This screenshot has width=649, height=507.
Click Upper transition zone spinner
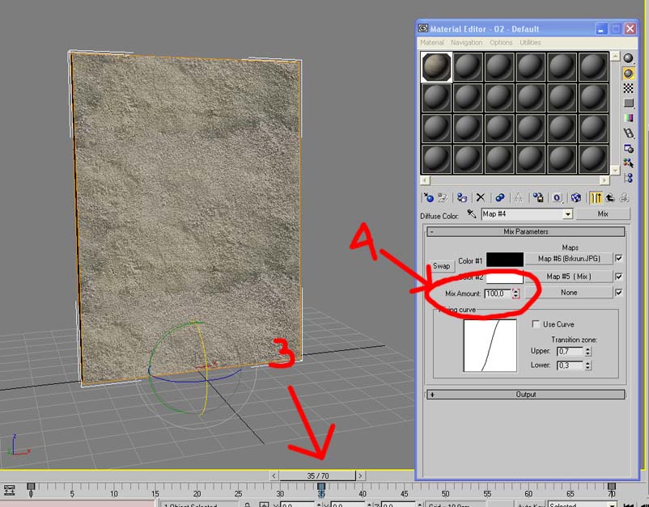click(x=587, y=351)
